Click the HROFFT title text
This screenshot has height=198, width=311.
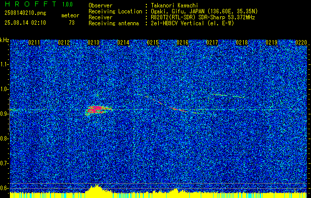point(31,4)
